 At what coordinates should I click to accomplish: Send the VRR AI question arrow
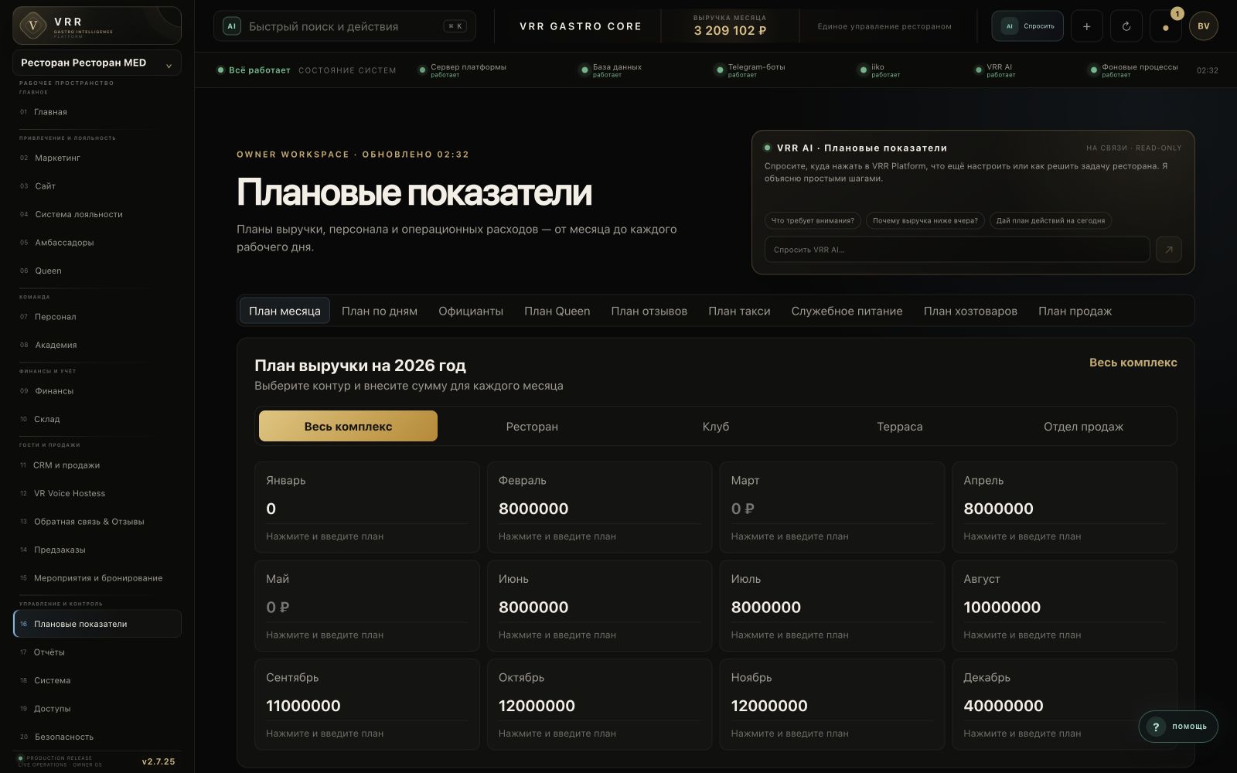click(x=1169, y=250)
